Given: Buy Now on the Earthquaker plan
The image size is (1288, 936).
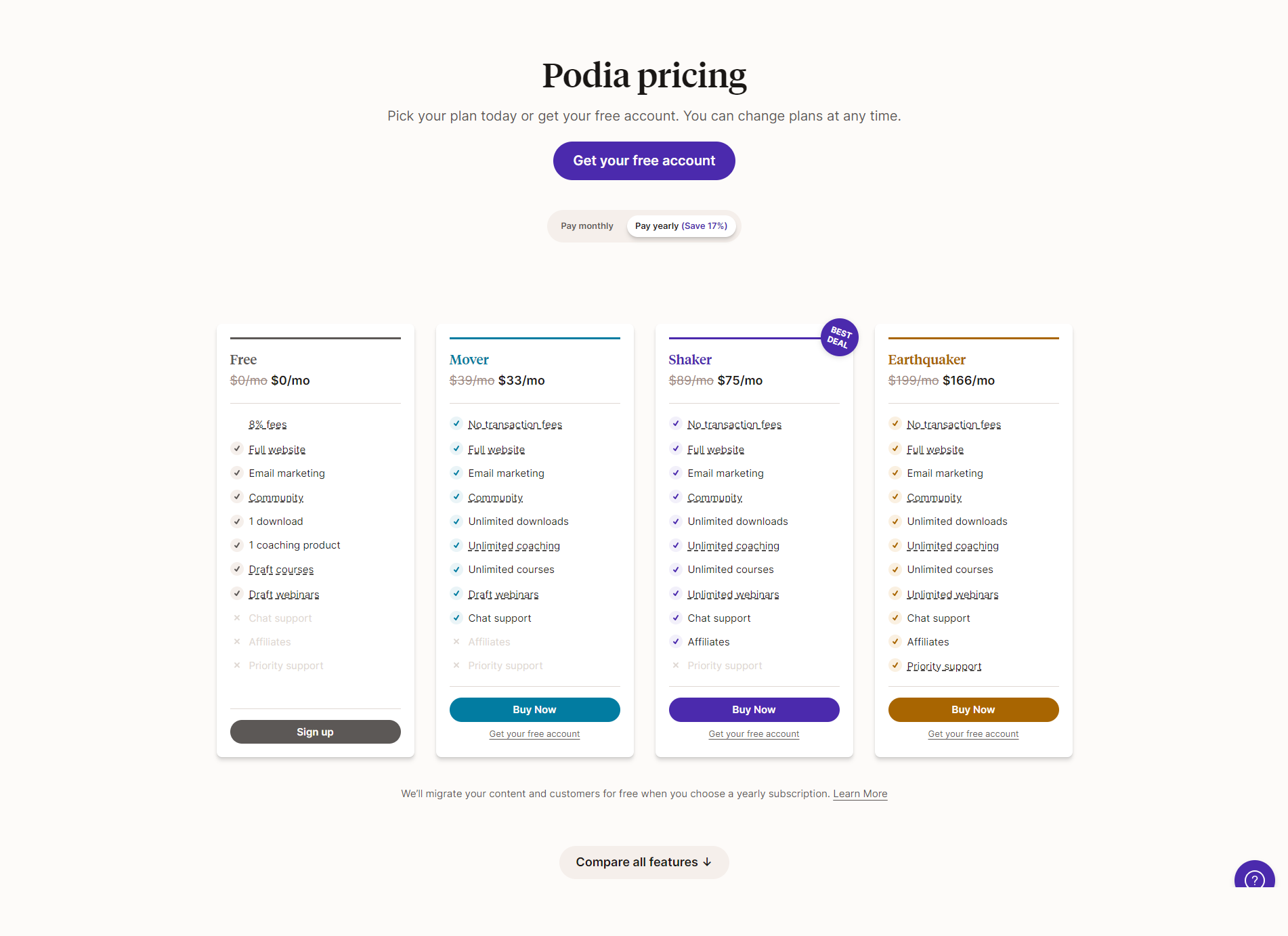Looking at the screenshot, I should (x=973, y=709).
